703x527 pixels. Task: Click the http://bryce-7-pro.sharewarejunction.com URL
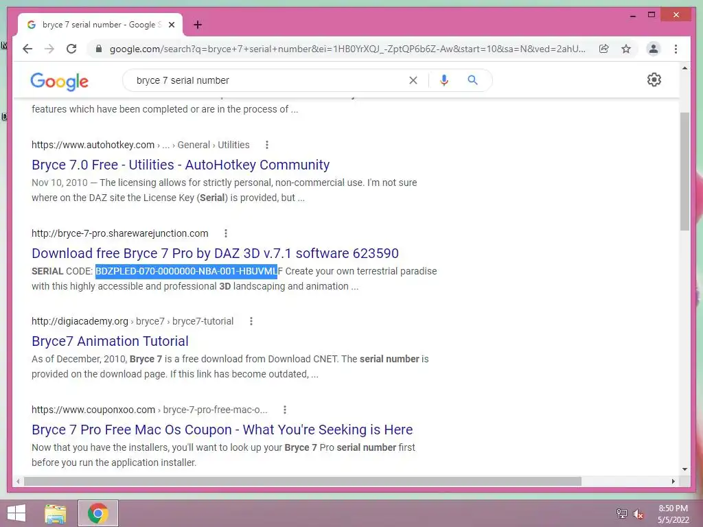point(119,233)
